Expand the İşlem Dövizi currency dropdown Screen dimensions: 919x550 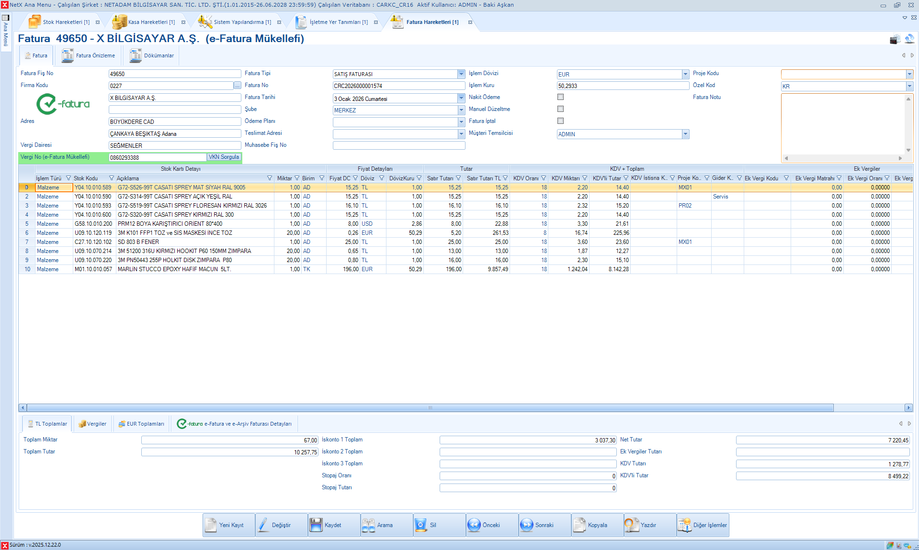click(685, 74)
